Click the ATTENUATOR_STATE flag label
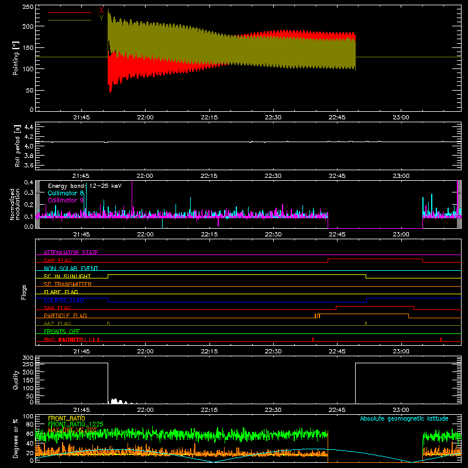This screenshot has width=468, height=468. click(71, 253)
